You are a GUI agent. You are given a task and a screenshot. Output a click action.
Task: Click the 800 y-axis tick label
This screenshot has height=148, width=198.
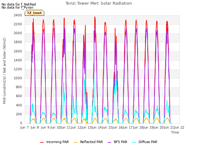coord(19,87)
